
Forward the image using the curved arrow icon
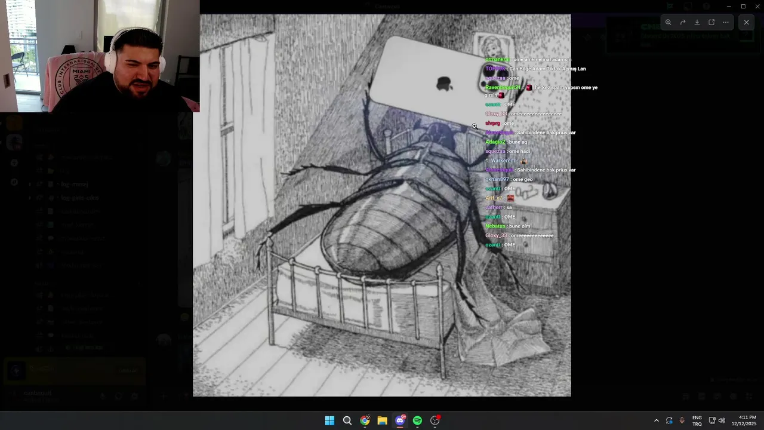click(x=683, y=23)
